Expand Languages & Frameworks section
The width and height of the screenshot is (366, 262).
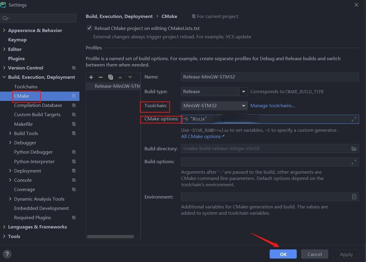tap(4, 227)
